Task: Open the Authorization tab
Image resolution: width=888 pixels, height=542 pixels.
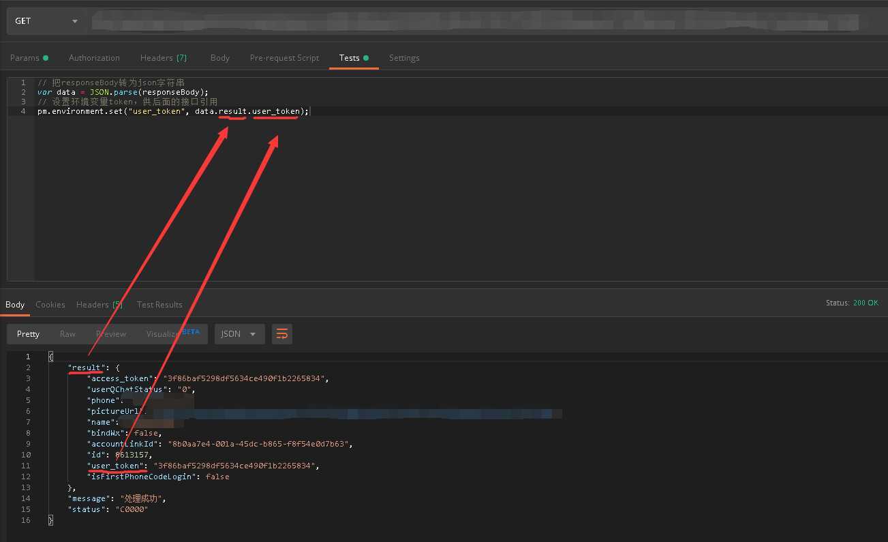Action: [x=94, y=58]
